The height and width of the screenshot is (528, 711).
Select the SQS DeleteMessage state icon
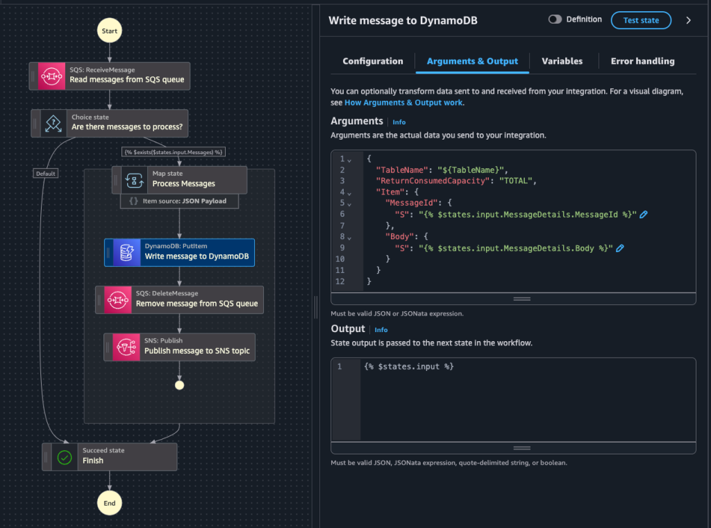(x=118, y=299)
